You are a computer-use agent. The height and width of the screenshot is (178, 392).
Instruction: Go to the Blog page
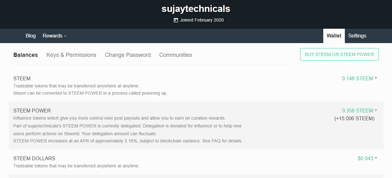(x=31, y=36)
